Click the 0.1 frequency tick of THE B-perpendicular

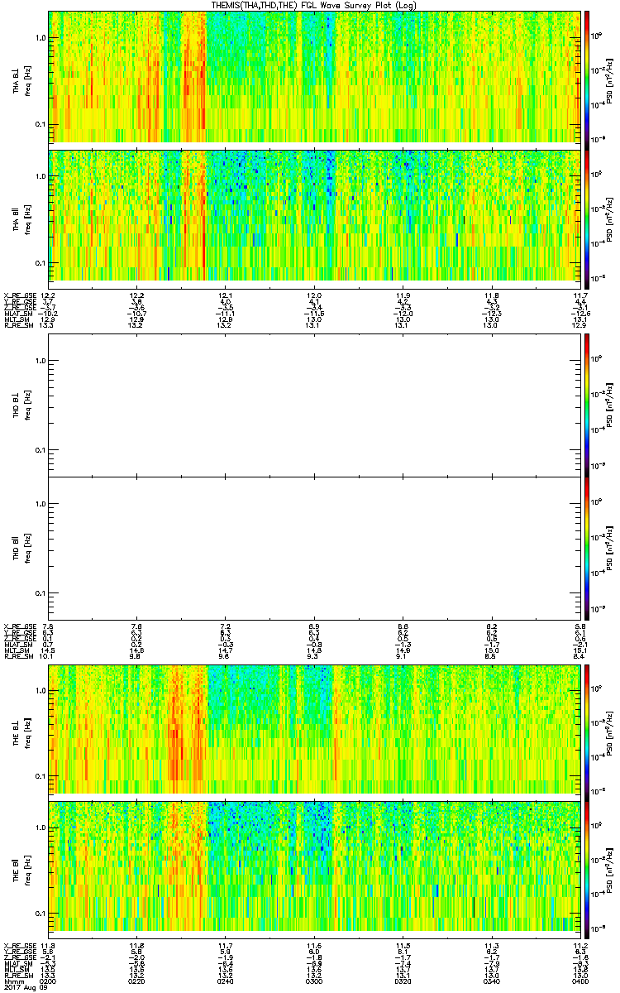(41, 776)
